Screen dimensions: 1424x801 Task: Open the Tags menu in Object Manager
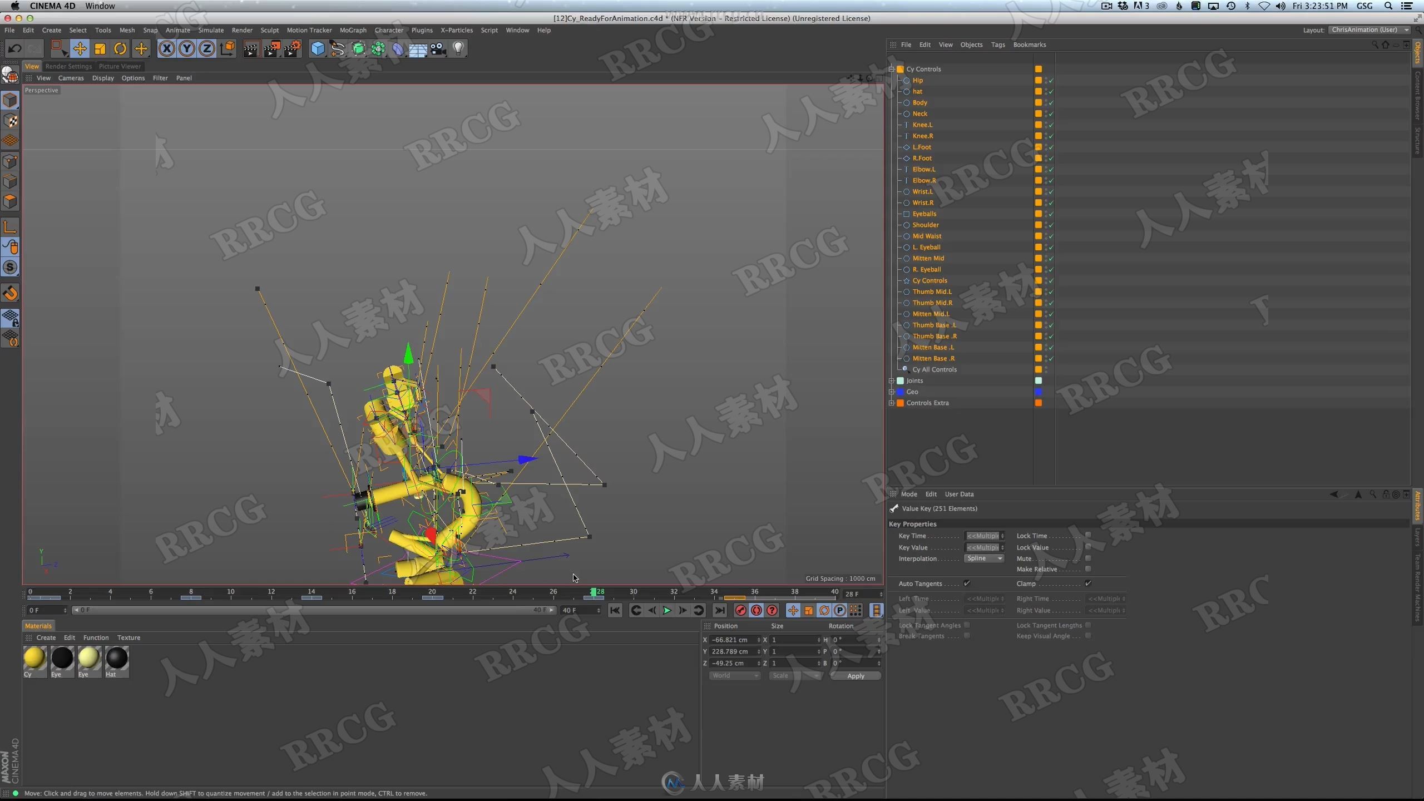(x=998, y=44)
